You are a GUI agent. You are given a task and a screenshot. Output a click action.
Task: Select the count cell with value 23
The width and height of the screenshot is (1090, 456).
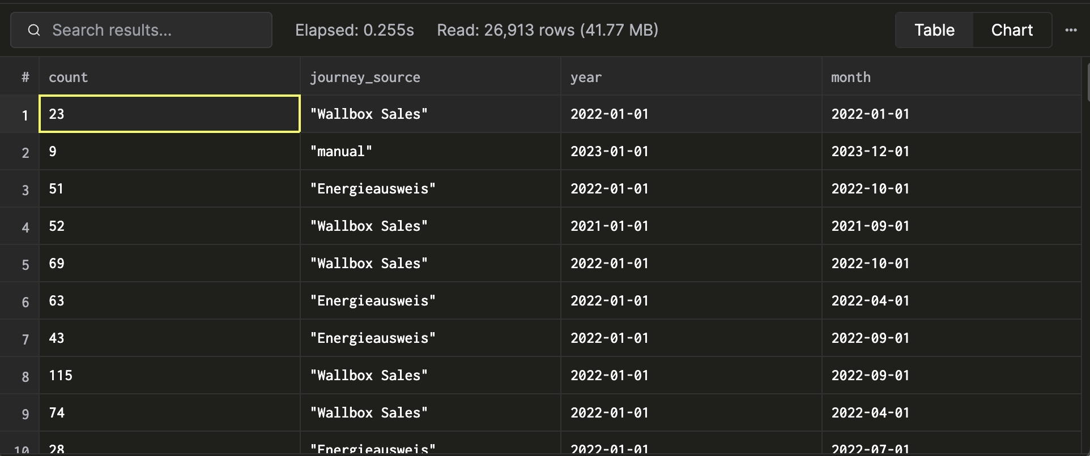pos(169,114)
